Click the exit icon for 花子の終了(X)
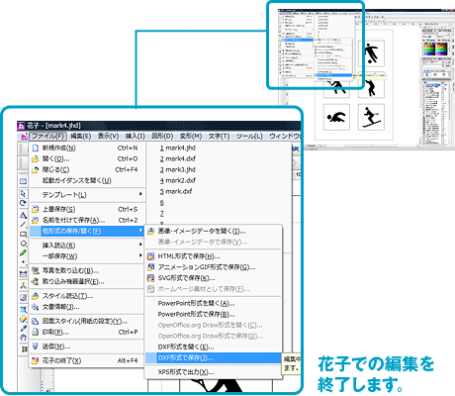Image resolution: width=455 pixels, height=396 pixels. pos(35,360)
